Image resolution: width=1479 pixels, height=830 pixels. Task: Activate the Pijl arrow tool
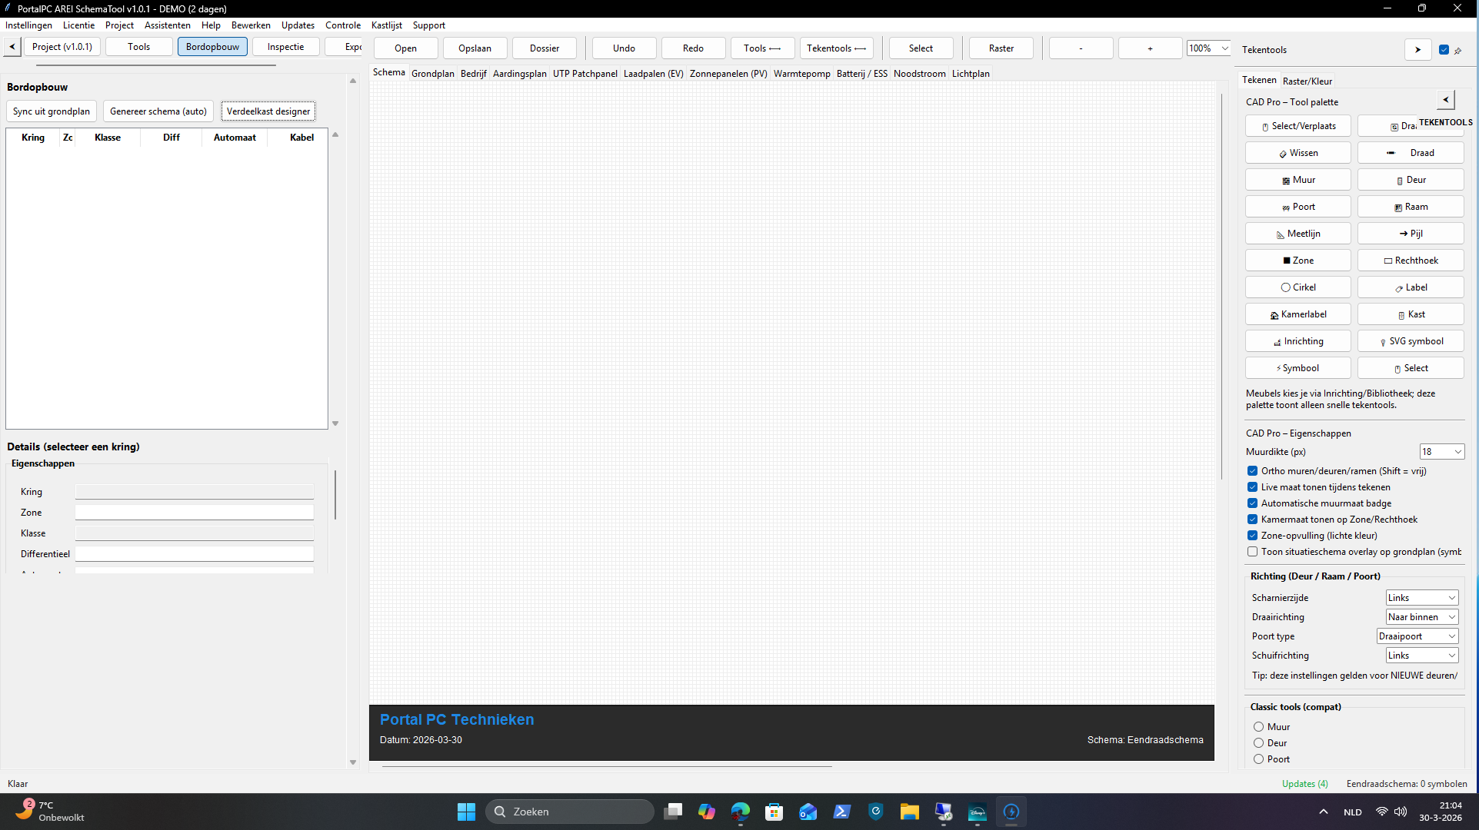click(x=1410, y=234)
